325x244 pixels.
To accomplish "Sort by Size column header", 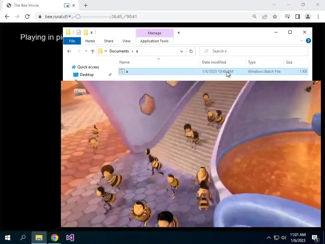I will click(x=296, y=62).
